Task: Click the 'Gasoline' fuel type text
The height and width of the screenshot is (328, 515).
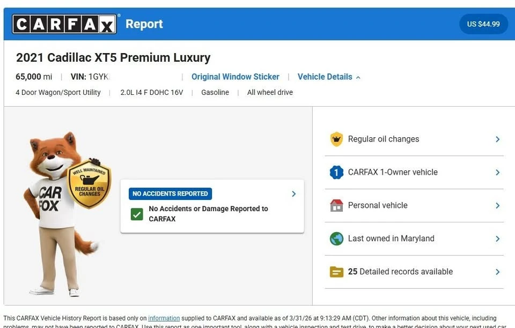Action: pyautogui.click(x=215, y=93)
